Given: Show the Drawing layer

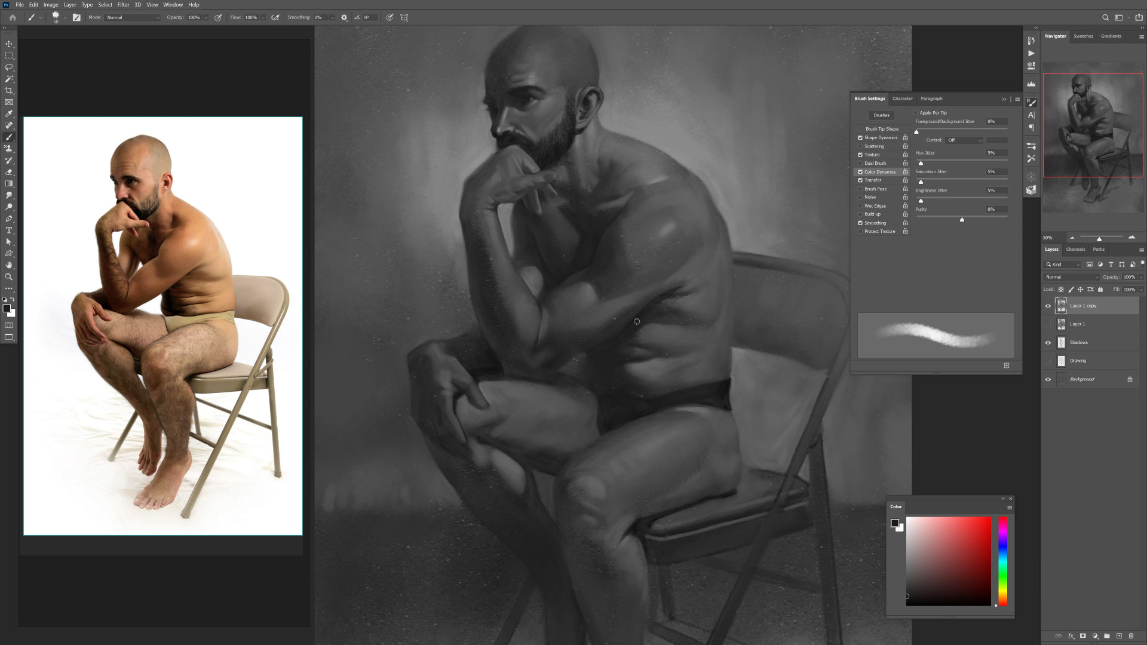Looking at the screenshot, I should click(1048, 361).
